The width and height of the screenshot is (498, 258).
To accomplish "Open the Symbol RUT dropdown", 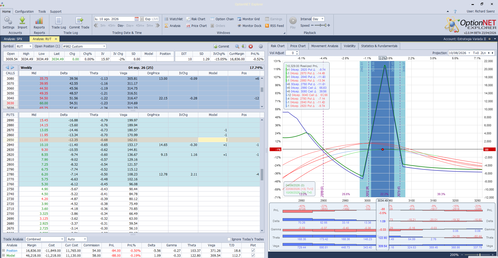I will tap(30, 46).
